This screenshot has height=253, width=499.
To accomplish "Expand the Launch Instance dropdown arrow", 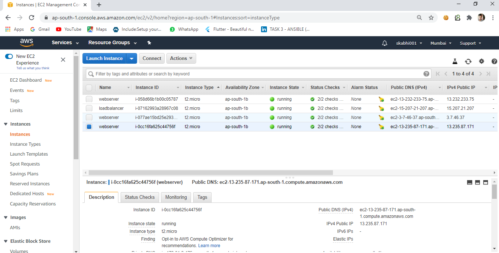I will 132,58.
